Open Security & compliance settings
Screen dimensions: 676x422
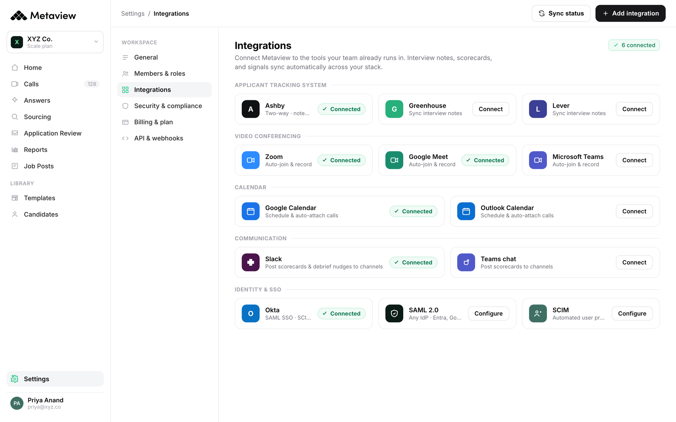click(x=164, y=106)
